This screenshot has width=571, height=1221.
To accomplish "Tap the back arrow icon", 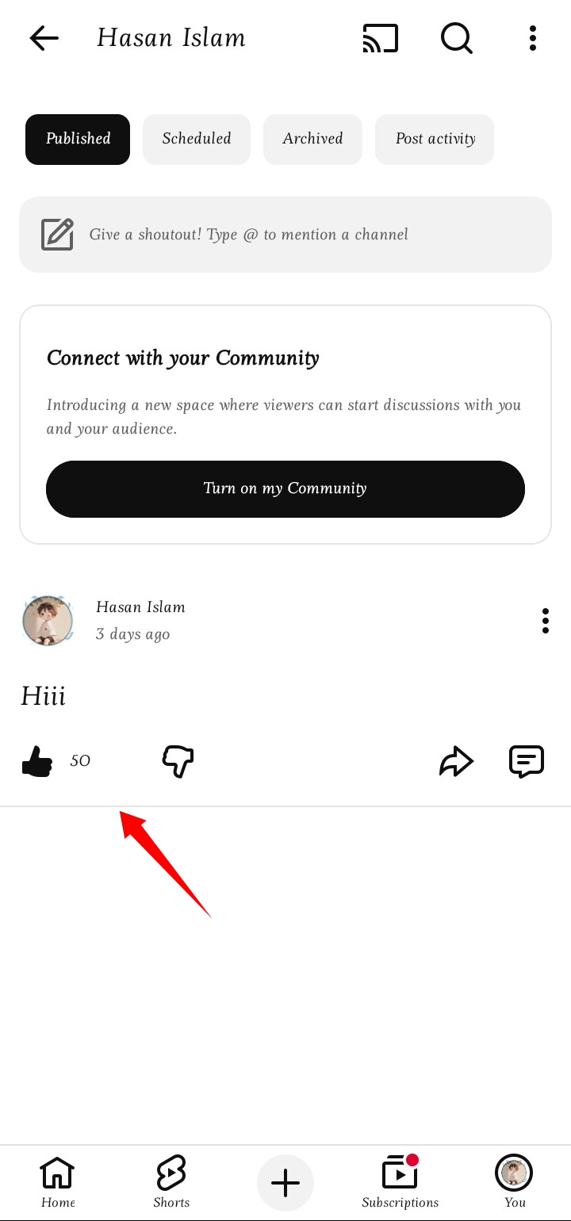I will pyautogui.click(x=44, y=38).
